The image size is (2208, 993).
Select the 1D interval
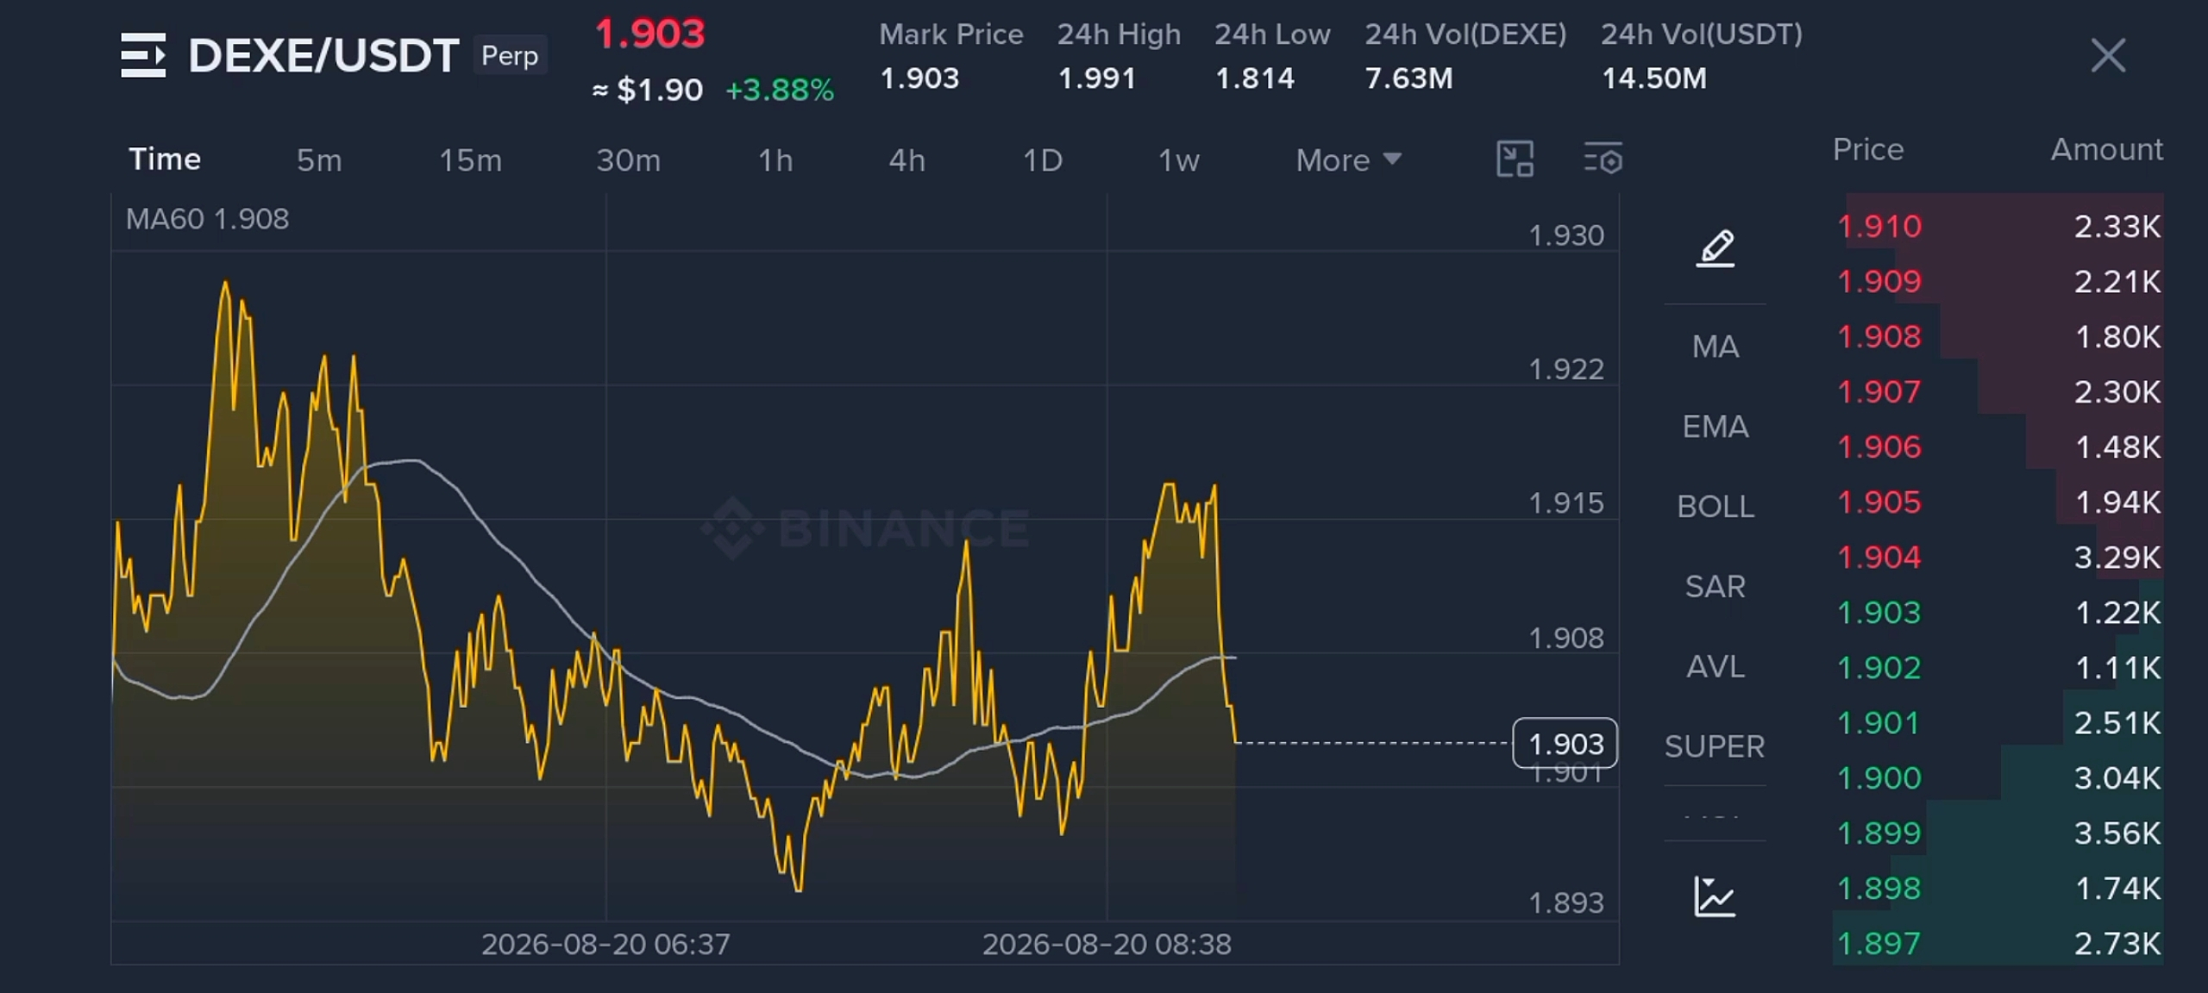pos(1042,160)
